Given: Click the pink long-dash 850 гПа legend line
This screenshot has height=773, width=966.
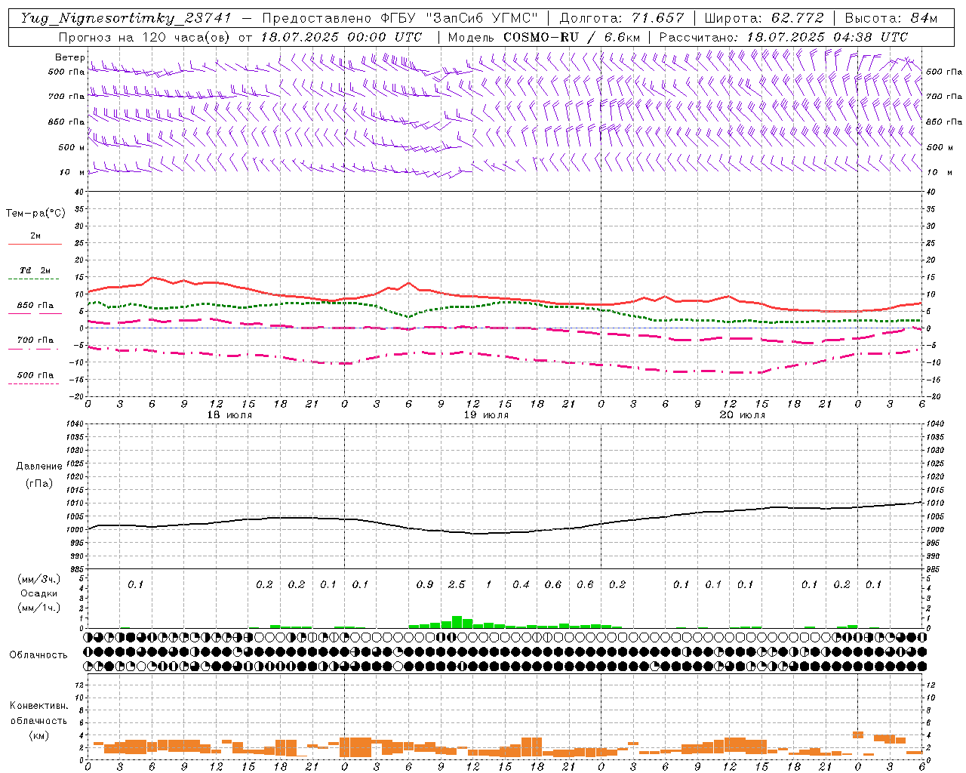Looking at the screenshot, I should (x=35, y=313).
